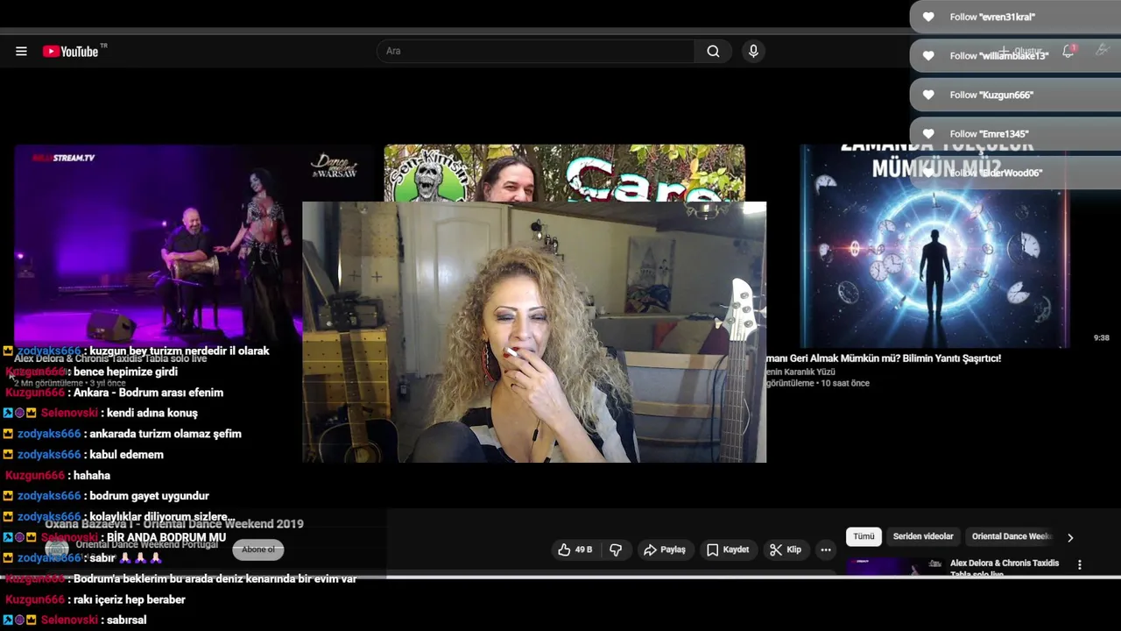Viewport: 1121px width, 631px height.
Task: Show next filter chips with the right chevron
Action: click(x=1069, y=537)
